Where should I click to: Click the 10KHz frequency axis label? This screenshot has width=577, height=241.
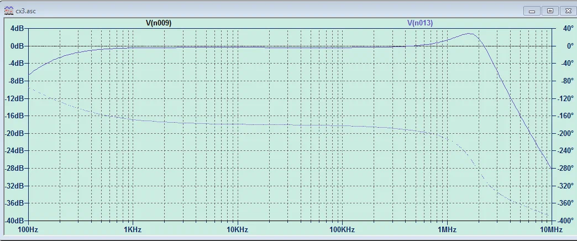(237, 229)
